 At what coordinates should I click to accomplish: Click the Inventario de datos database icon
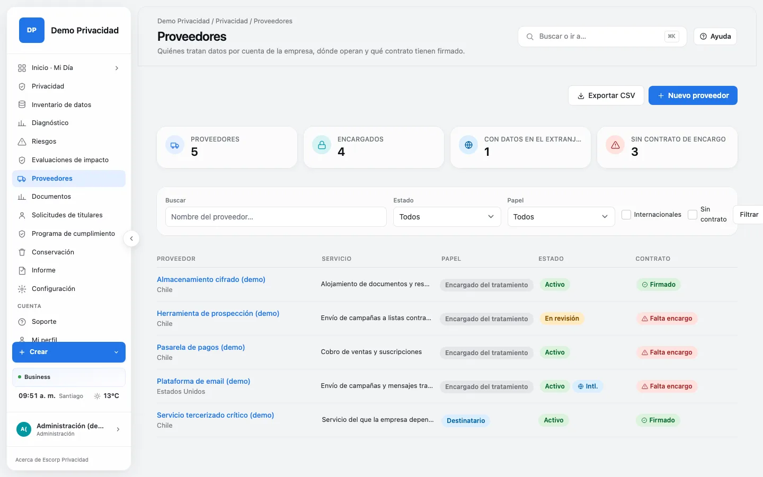pyautogui.click(x=22, y=105)
